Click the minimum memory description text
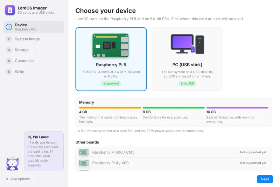The height and width of the screenshot is (187, 280). [x=108, y=120]
